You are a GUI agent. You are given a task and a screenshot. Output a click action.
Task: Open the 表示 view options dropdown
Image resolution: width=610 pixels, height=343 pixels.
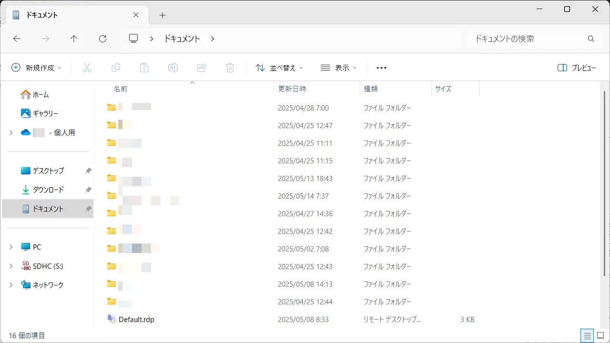click(339, 68)
